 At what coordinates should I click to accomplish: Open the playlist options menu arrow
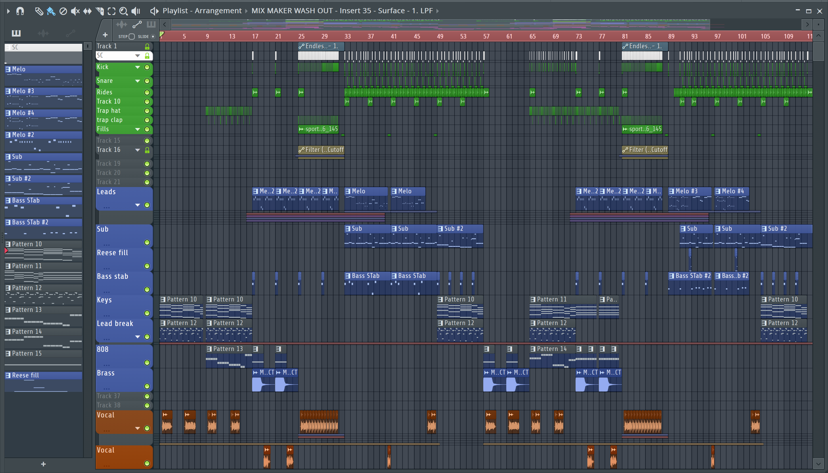8,11
